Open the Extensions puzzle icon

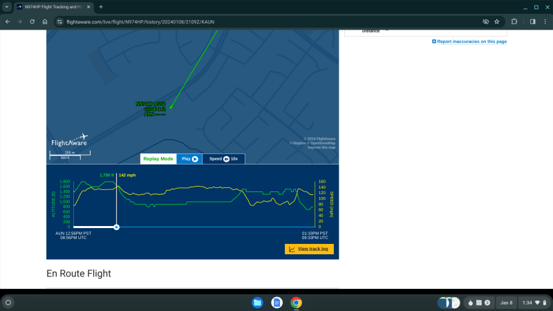[x=514, y=22]
